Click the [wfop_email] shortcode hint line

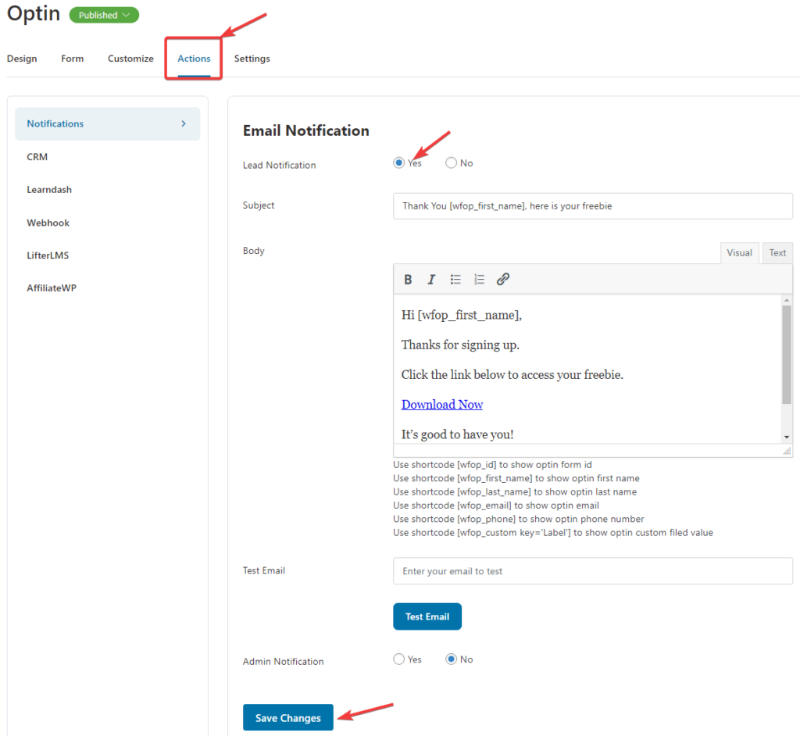coord(496,506)
